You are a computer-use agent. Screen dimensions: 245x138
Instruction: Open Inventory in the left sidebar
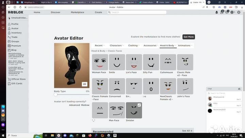[x=16, y=33]
